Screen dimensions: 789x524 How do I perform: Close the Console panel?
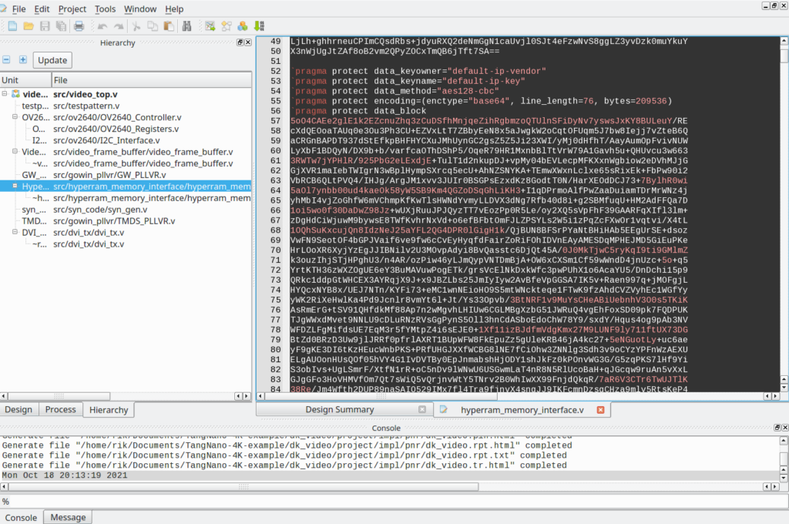(784, 428)
